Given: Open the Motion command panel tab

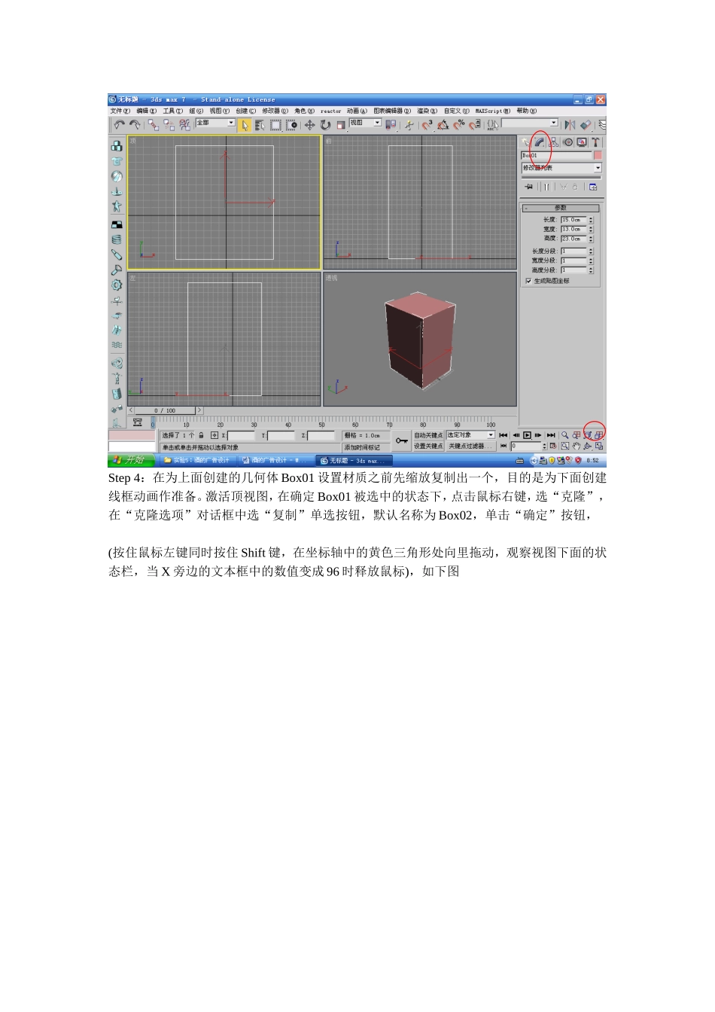Looking at the screenshot, I should coord(568,142).
